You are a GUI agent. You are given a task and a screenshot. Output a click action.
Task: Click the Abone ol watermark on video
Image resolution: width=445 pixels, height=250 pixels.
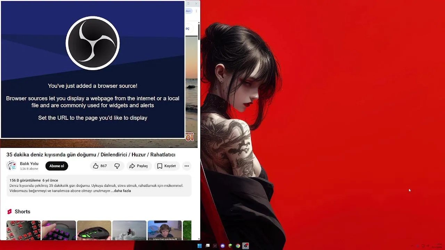[x=189, y=136]
